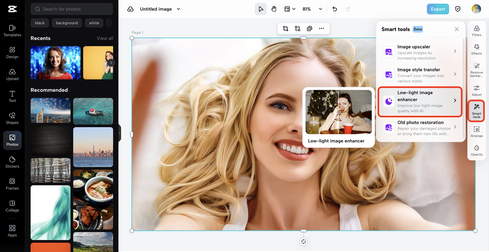Click the Low-light image enhancer preview thumbnail
489x252 pixels.
point(338,112)
